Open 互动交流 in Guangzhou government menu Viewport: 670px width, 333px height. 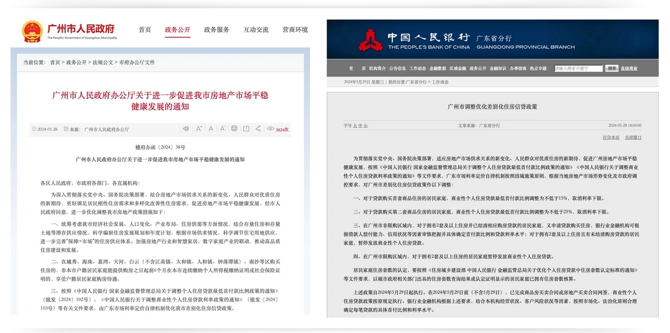coord(256,30)
